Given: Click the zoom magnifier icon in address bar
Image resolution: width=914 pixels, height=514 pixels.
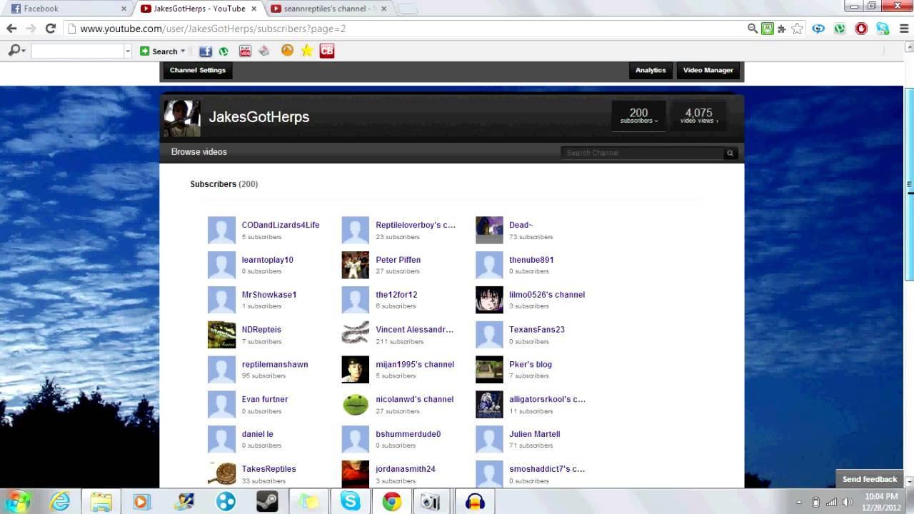Looking at the screenshot, I should point(753,29).
